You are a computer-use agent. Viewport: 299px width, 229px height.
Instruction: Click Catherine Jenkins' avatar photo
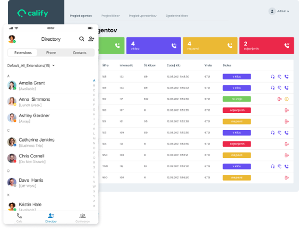(12, 142)
